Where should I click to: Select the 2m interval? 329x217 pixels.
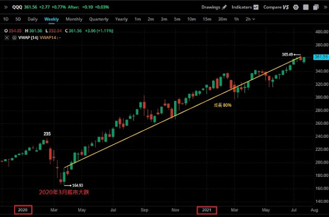151,19
